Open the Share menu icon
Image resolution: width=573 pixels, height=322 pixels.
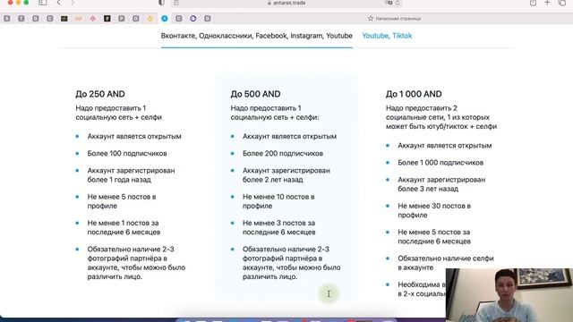[x=534, y=3]
